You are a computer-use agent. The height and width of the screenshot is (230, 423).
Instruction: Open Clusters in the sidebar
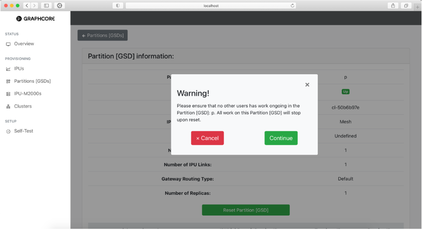[x=23, y=106]
